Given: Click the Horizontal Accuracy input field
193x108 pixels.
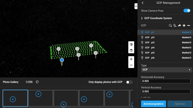Looking at the screenshot, I should [x=166, y=81].
